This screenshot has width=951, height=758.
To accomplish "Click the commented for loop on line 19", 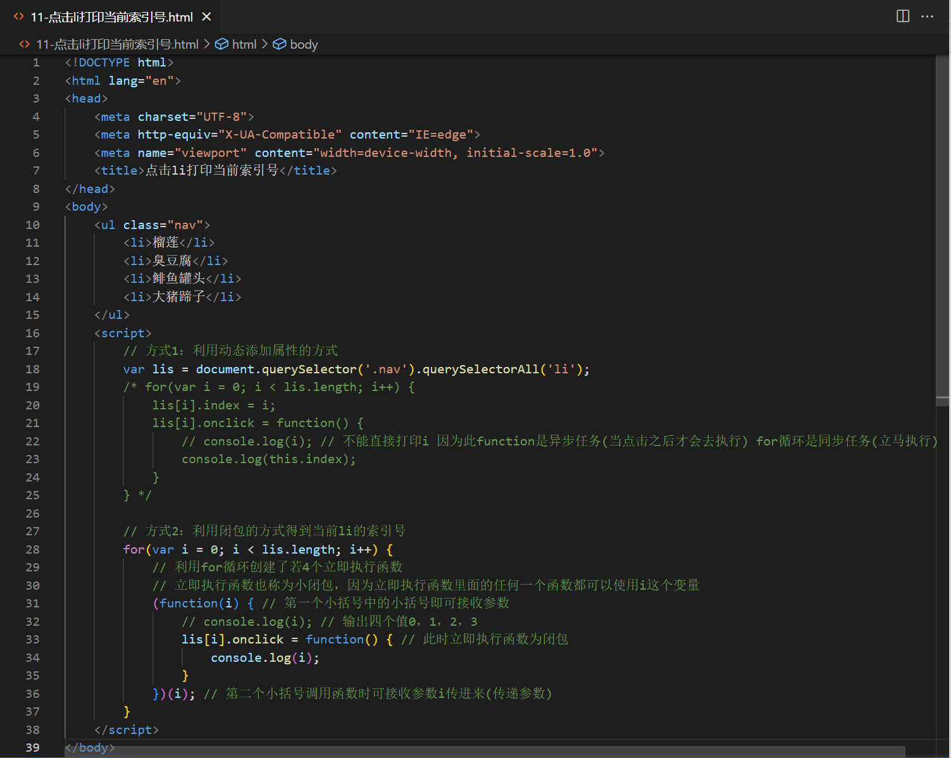I will tap(269, 387).
